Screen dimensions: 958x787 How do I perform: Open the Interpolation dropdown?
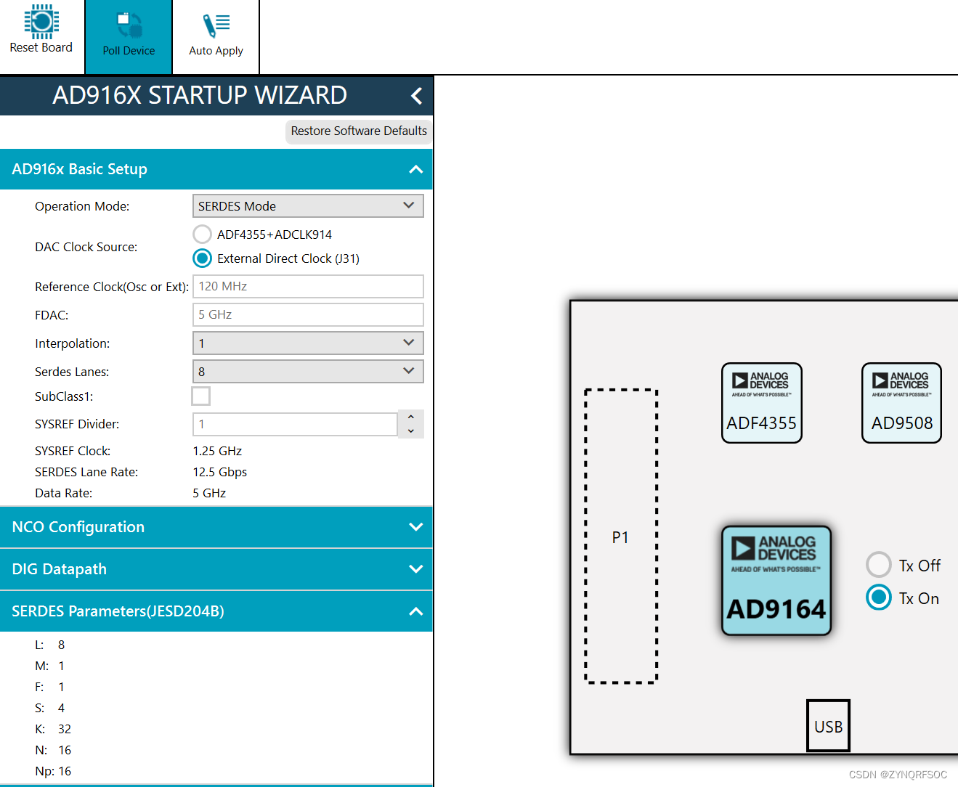coord(308,343)
